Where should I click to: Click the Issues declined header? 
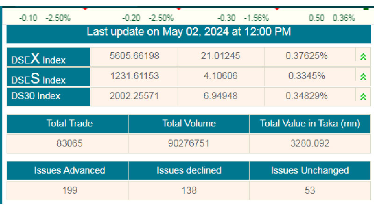189,170
